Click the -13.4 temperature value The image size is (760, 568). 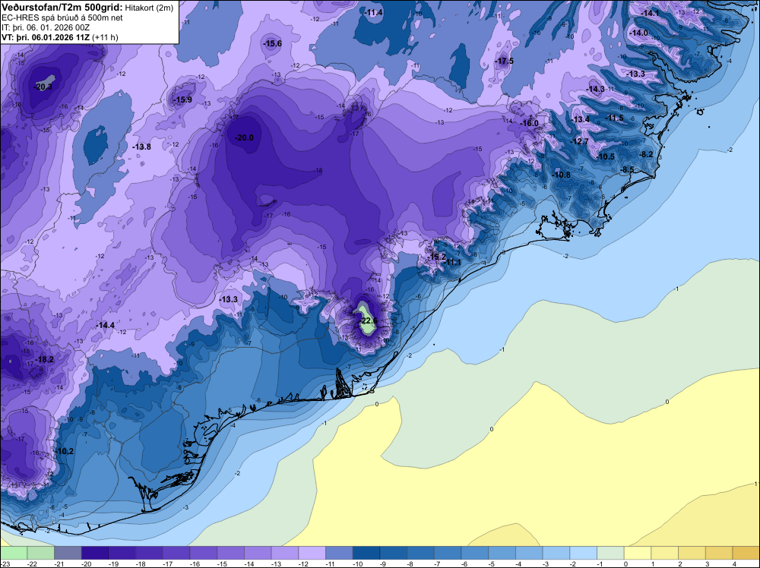580,119
